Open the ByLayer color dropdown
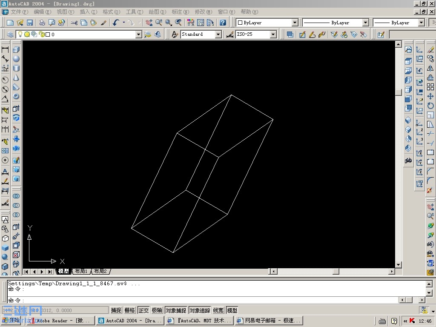 (x=295, y=23)
